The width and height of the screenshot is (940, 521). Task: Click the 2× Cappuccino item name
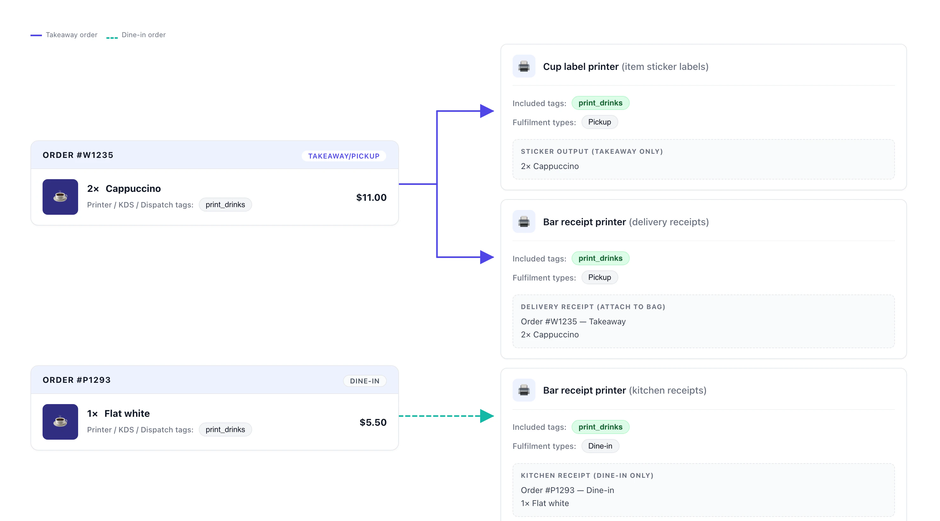124,188
